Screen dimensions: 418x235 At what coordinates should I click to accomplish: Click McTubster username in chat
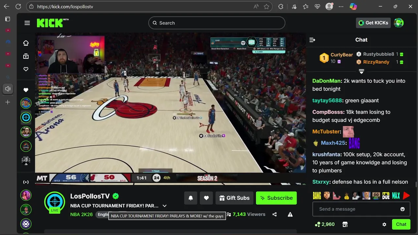pos(326,132)
